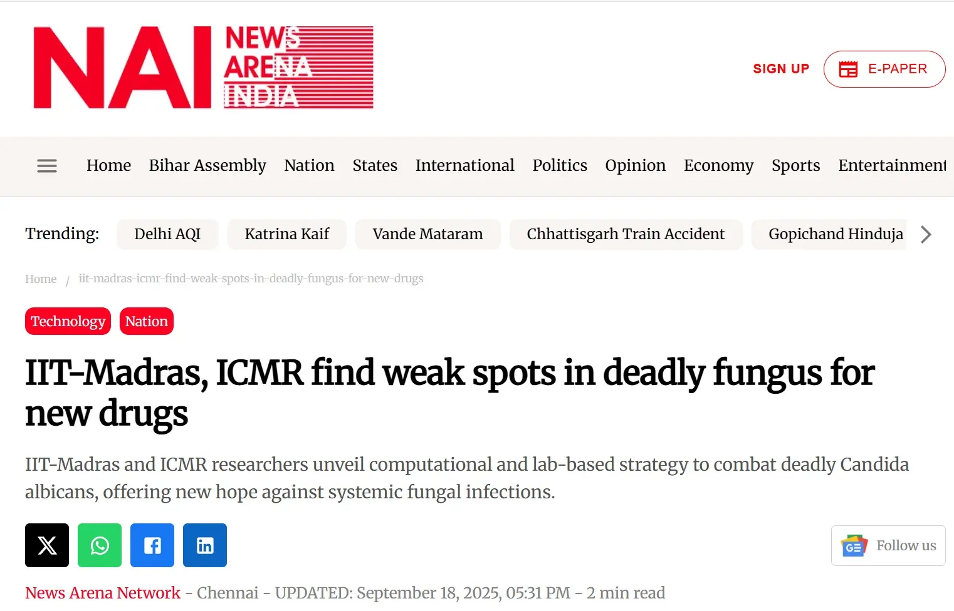Share the article on X
The height and width of the screenshot is (611, 954).
[x=46, y=545]
